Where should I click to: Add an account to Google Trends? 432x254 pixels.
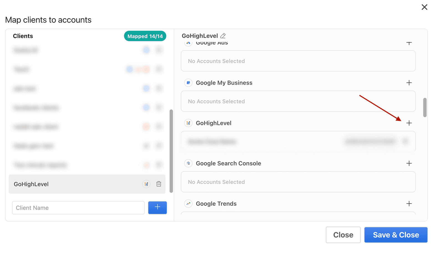pyautogui.click(x=409, y=204)
